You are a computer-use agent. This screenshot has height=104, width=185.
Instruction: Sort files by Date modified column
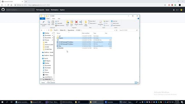[x=86, y=33]
